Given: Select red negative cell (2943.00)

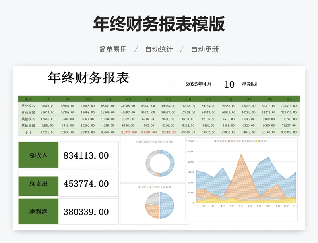Looking at the screenshot, I should coord(169,132).
